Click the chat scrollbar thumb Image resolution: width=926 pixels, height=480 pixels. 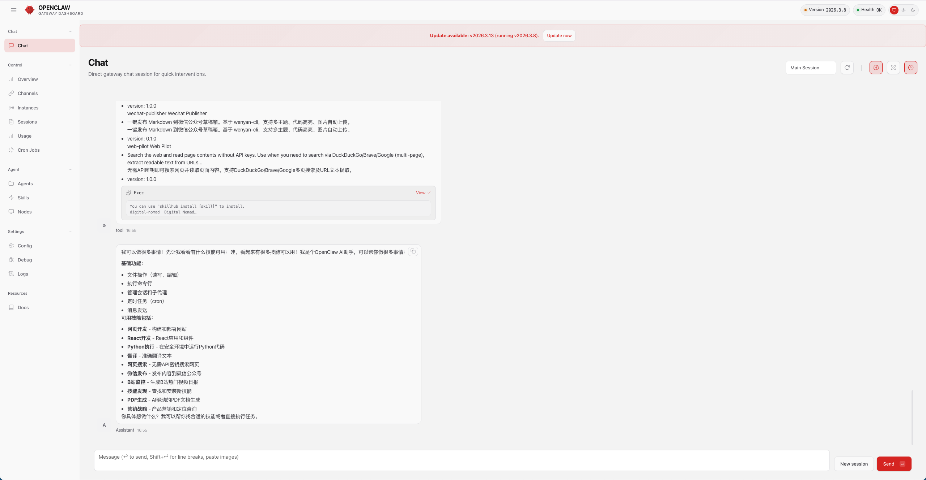tap(912, 417)
